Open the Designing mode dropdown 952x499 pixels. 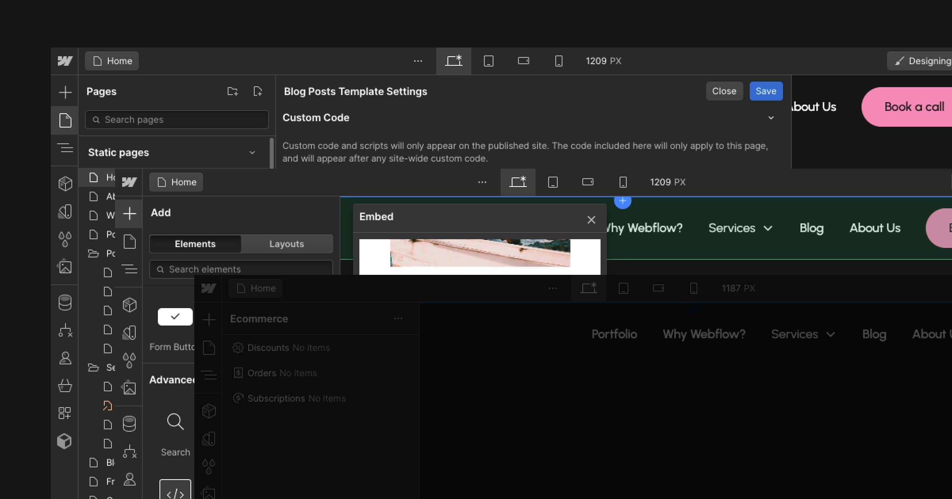[x=919, y=61]
